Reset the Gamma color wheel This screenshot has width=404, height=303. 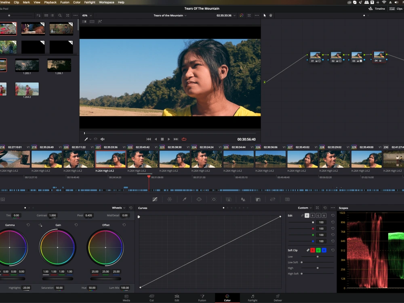point(28,225)
